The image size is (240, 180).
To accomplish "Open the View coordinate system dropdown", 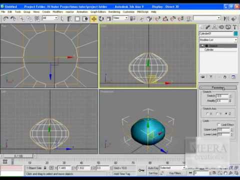I will click(x=120, y=18).
